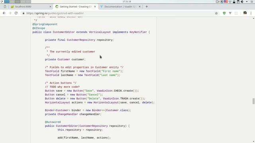
Task: Switch to the Vaadin Documentation tab
Action: pyautogui.click(x=120, y=7)
